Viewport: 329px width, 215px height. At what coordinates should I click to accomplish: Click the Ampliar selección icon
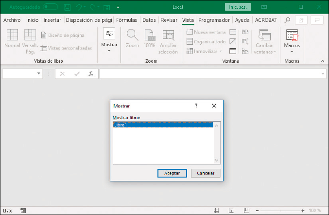click(168, 35)
